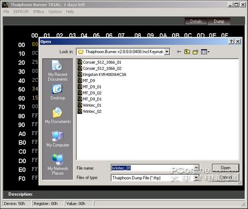This screenshot has height=209, width=248.
Task: Open the View menu icon
Action: (205, 52)
